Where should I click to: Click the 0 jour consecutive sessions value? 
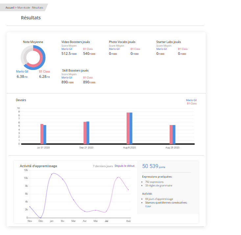point(148,206)
